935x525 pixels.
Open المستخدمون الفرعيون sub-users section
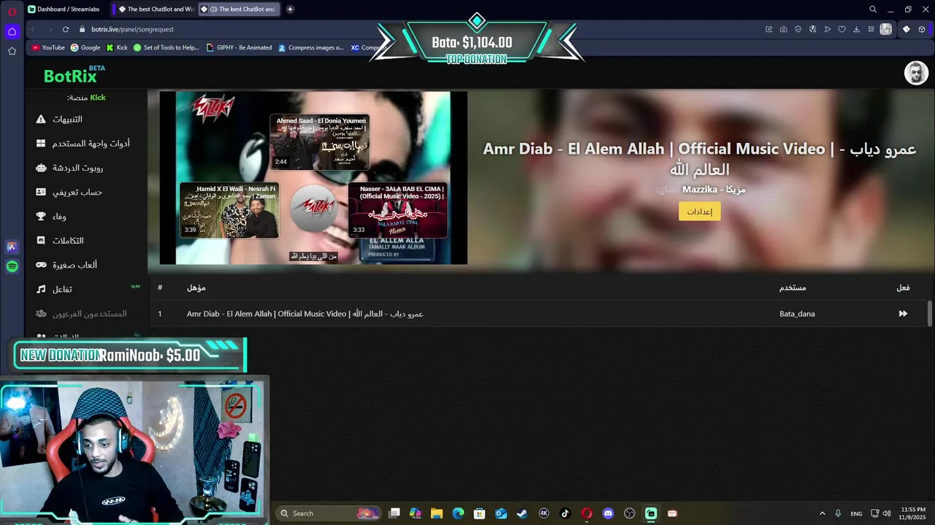[x=81, y=314]
